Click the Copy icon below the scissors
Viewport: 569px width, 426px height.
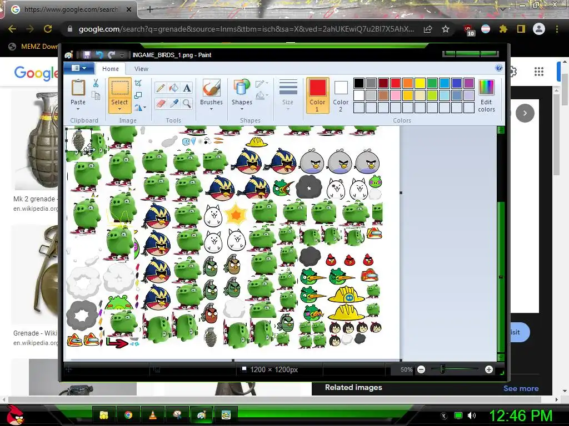pyautogui.click(x=96, y=95)
